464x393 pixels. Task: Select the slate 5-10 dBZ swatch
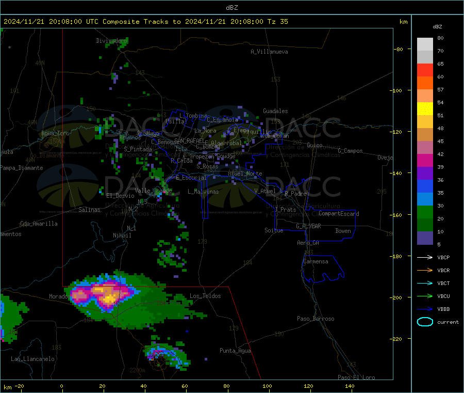425,238
